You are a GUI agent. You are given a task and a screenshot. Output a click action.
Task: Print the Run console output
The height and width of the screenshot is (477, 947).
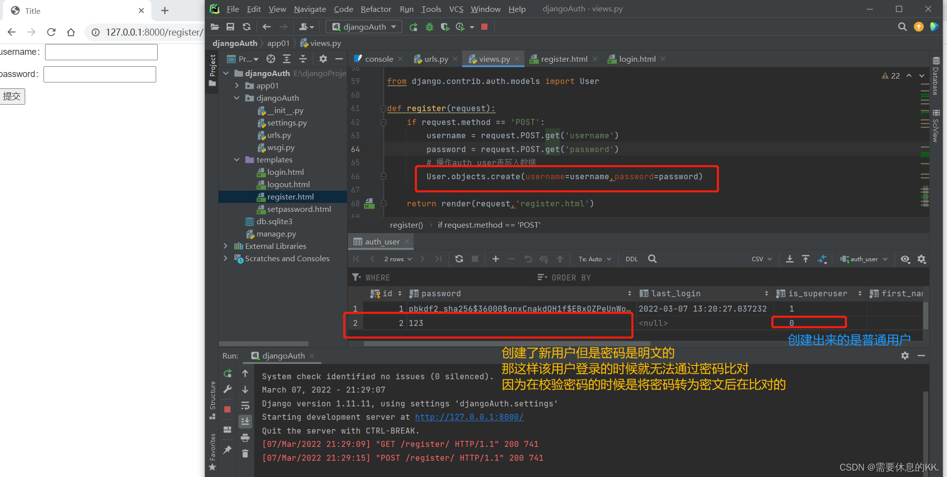tap(245, 437)
